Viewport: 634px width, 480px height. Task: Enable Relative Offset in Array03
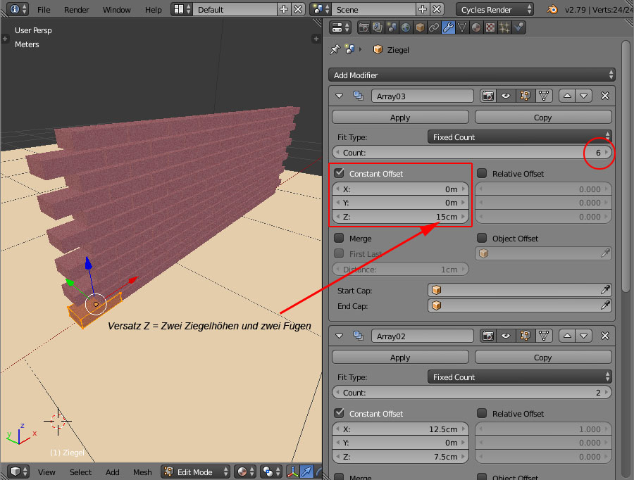[x=483, y=173]
